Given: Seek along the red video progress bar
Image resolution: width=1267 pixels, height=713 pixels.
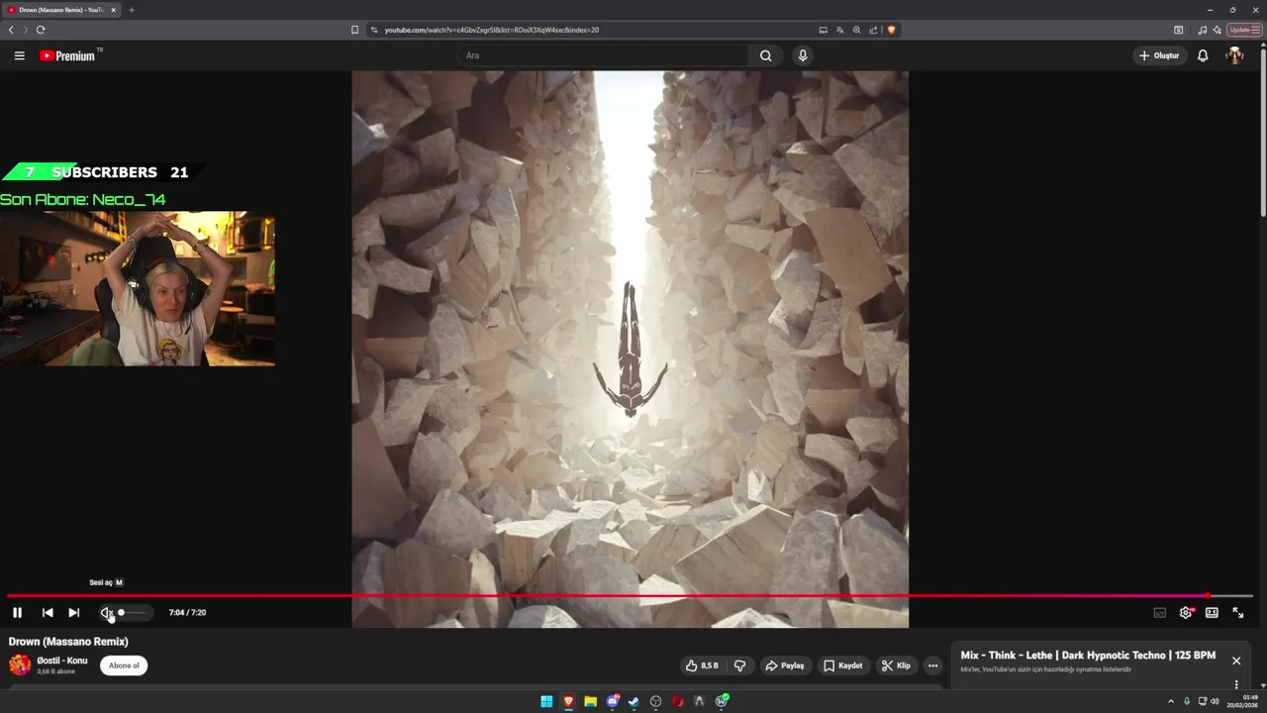Looking at the screenshot, I should [x=630, y=596].
